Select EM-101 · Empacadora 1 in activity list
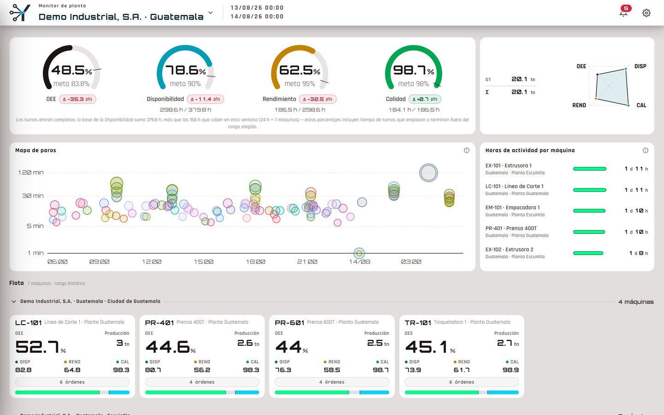Viewport: 664px width, 415px height. (x=567, y=211)
